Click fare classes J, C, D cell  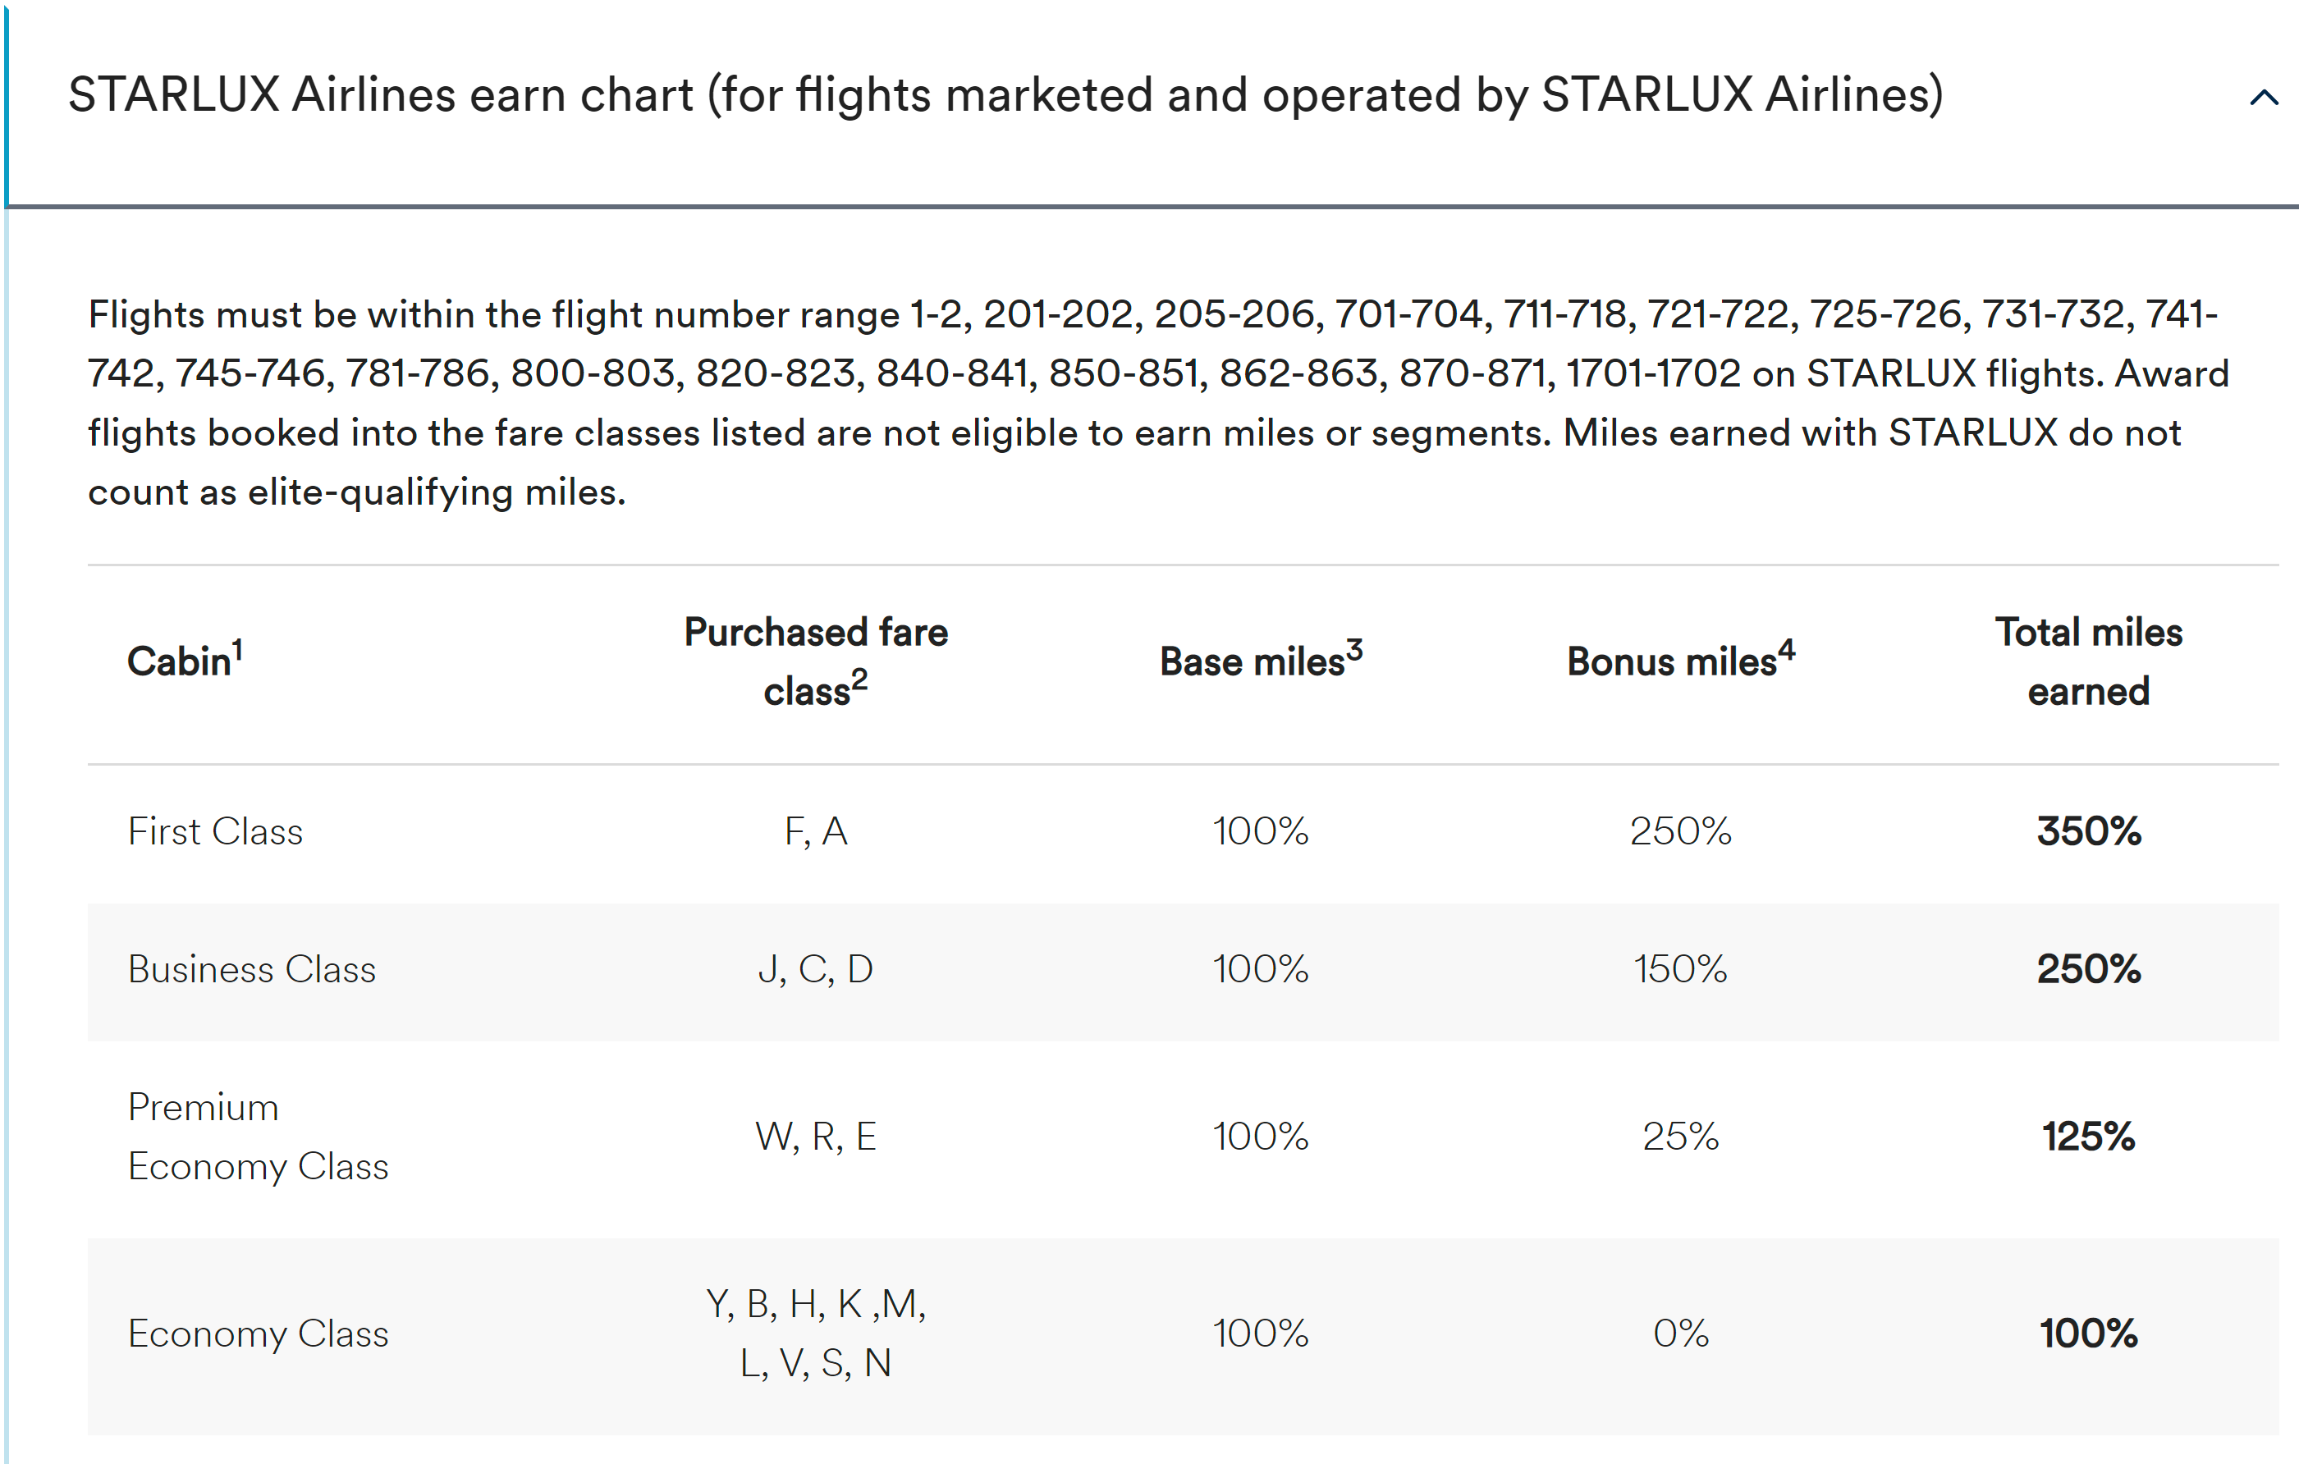815,970
